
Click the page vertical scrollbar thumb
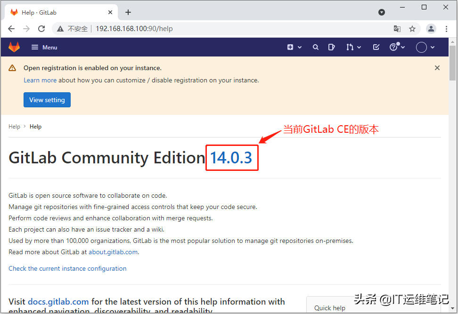coord(452,63)
